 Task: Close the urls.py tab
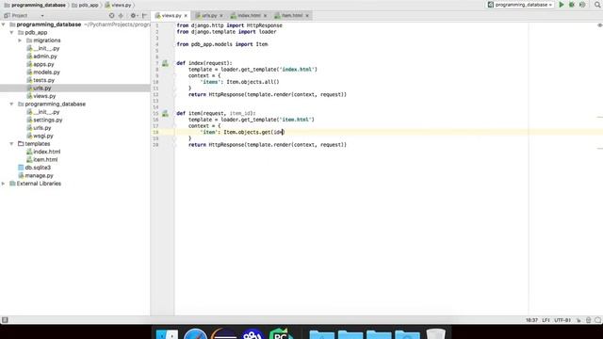221,16
